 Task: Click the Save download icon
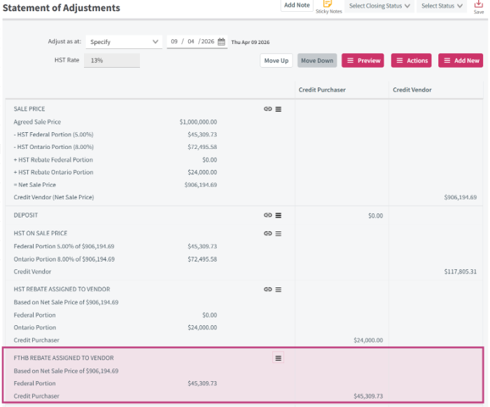tap(478, 4)
